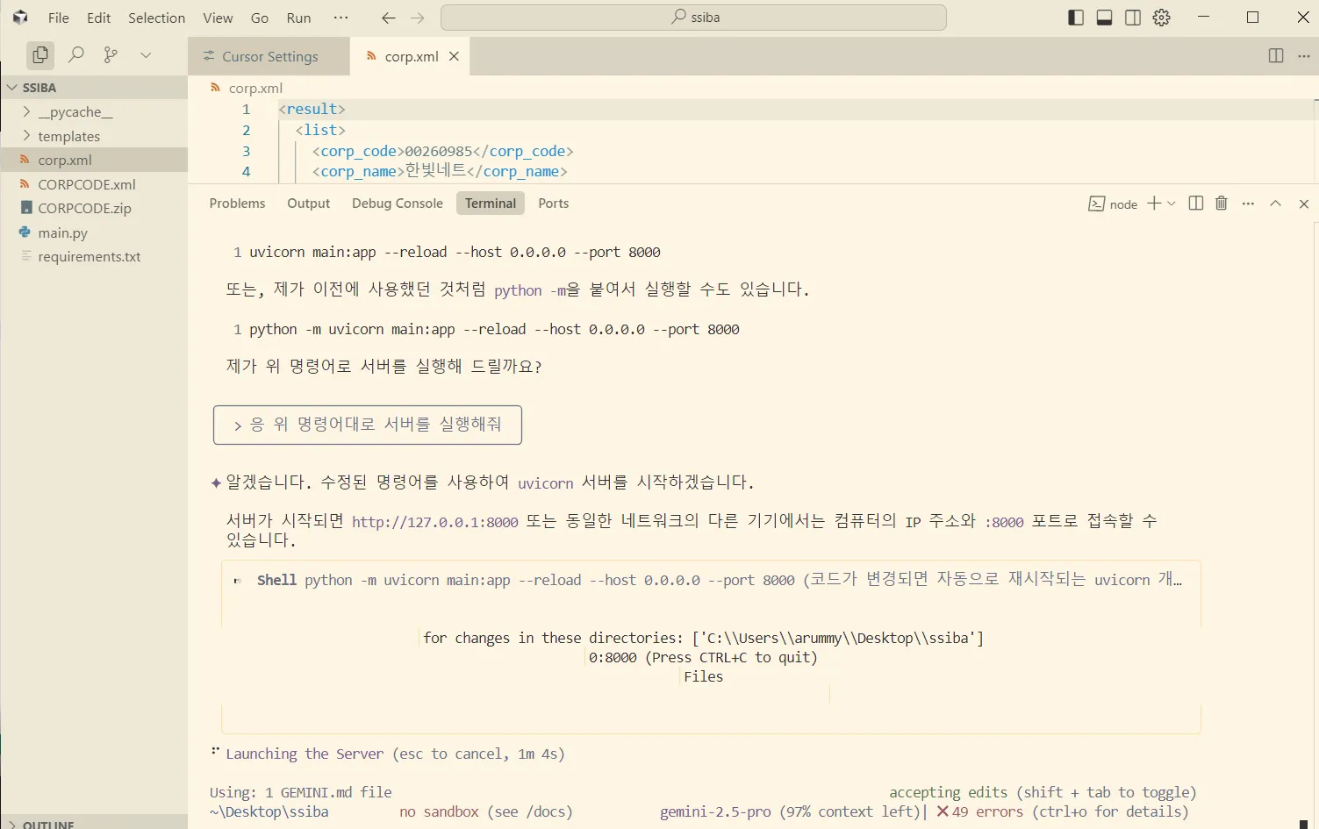This screenshot has height=829, width=1319.
Task: Click the http://127.0.0.1:8000 link
Action: click(x=435, y=522)
